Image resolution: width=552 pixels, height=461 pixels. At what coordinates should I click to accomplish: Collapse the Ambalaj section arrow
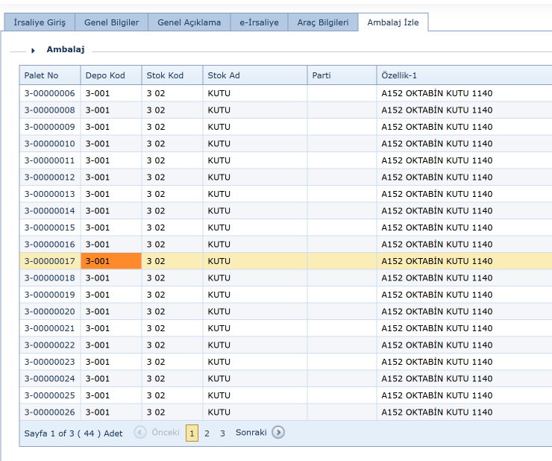click(34, 51)
